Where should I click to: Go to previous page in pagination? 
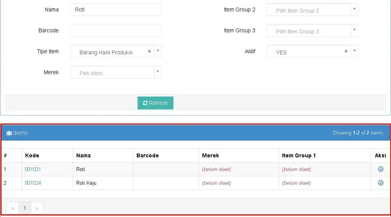pyautogui.click(x=13, y=208)
